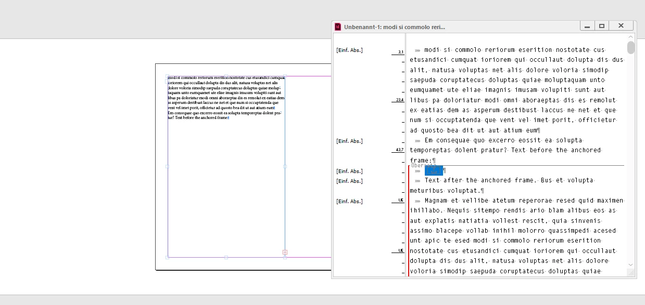Screen dimensions: 645x305
Task: Click the text frame's left middle handle
Action: [x=167, y=166]
